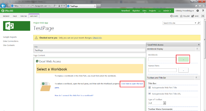Click the Title field containing TestPage
The height and width of the screenshot is (111, 206).
[89, 50]
